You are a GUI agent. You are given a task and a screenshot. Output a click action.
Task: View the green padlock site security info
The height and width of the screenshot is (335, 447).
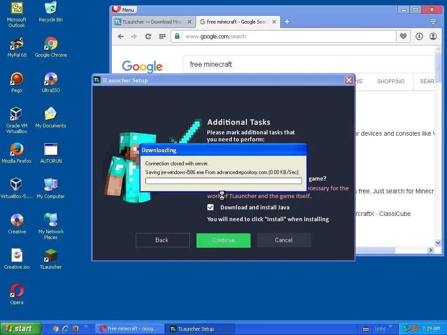(177, 36)
